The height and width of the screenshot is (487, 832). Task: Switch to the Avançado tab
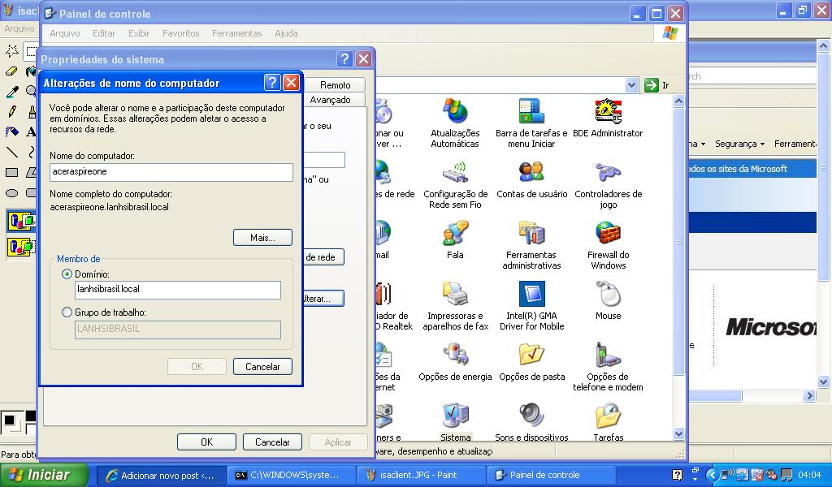point(331,100)
